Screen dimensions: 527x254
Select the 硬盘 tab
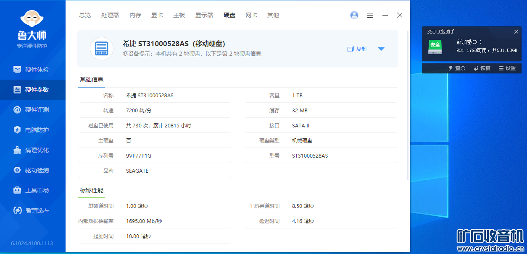(229, 15)
